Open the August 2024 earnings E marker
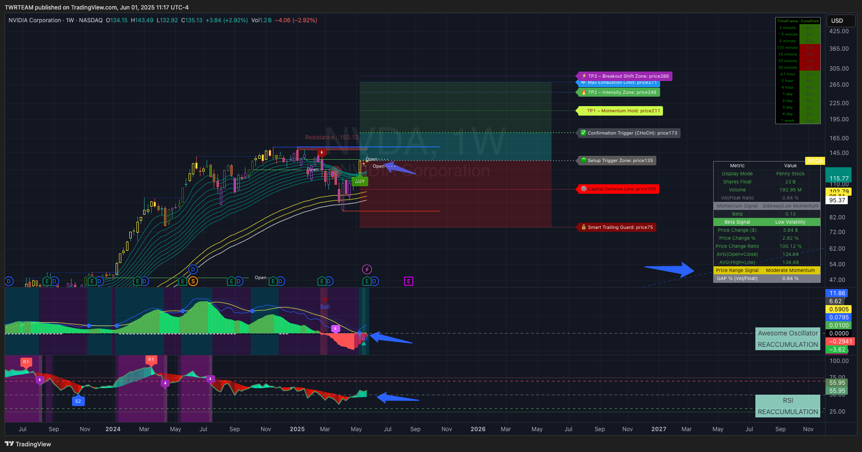The height and width of the screenshot is (452, 862). (231, 281)
